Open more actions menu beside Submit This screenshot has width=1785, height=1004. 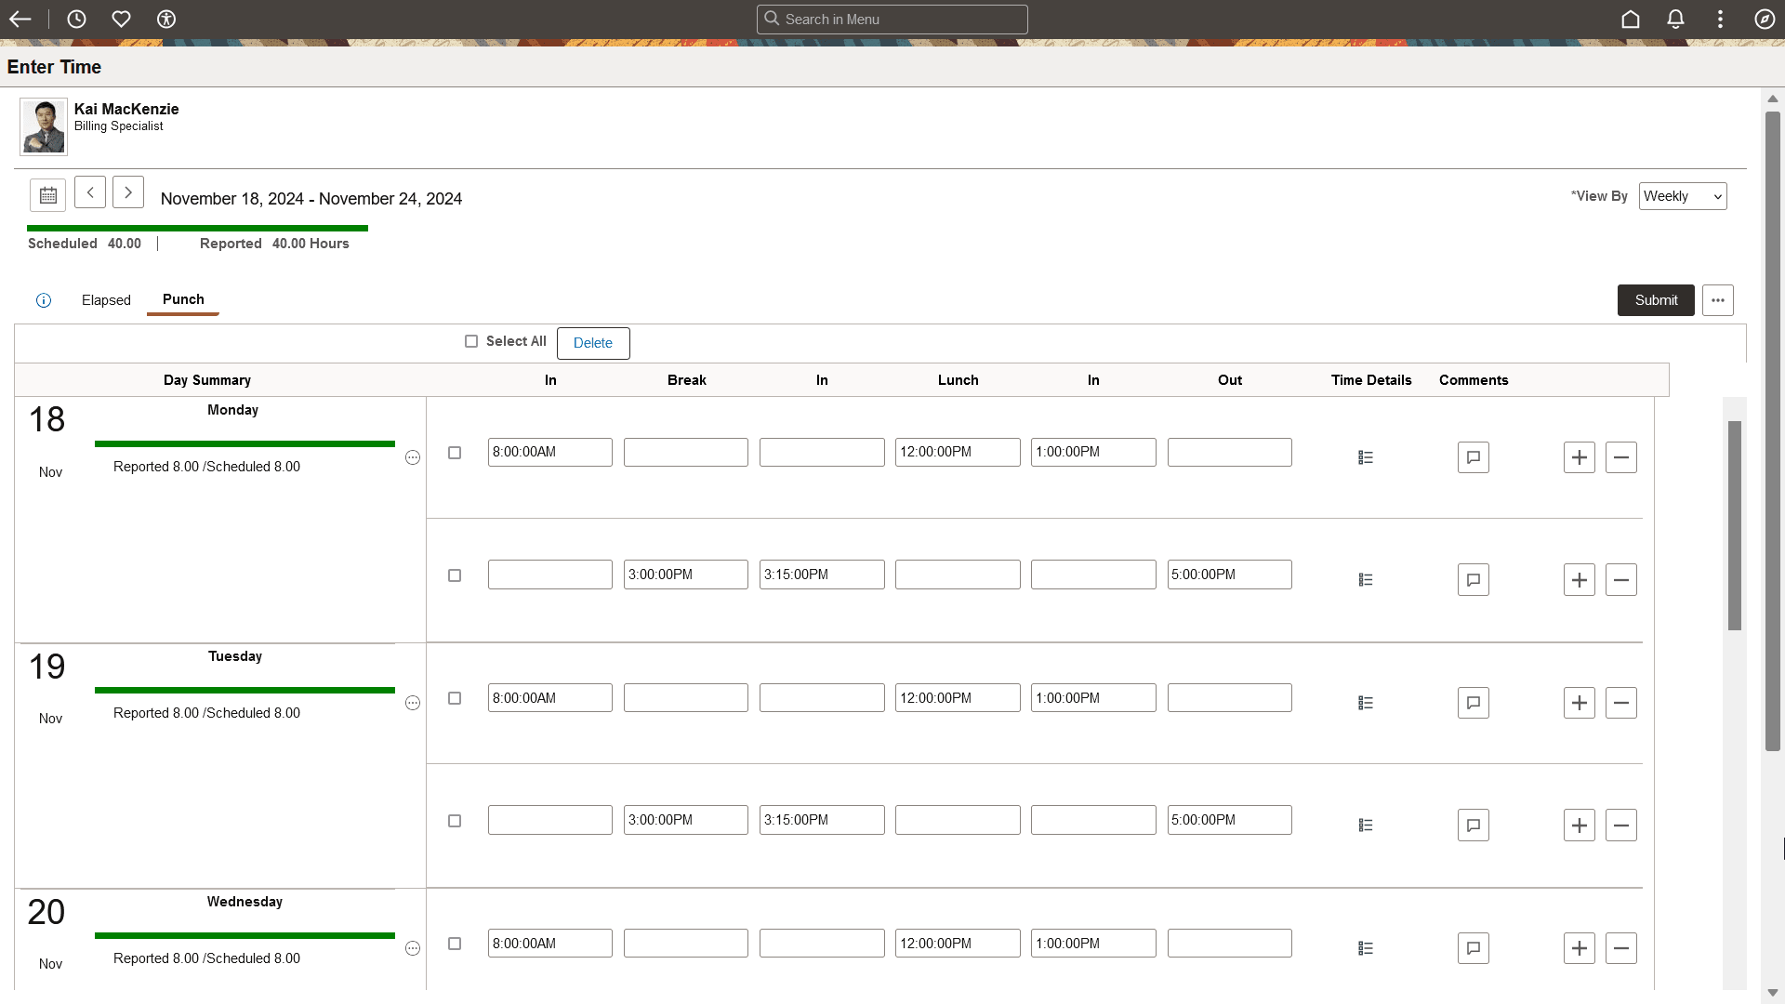(1717, 300)
